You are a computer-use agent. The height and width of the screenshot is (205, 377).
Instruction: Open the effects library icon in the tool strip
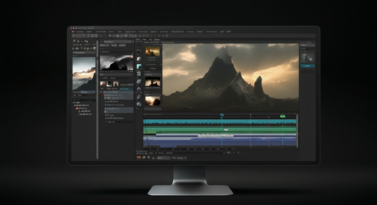click(139, 82)
